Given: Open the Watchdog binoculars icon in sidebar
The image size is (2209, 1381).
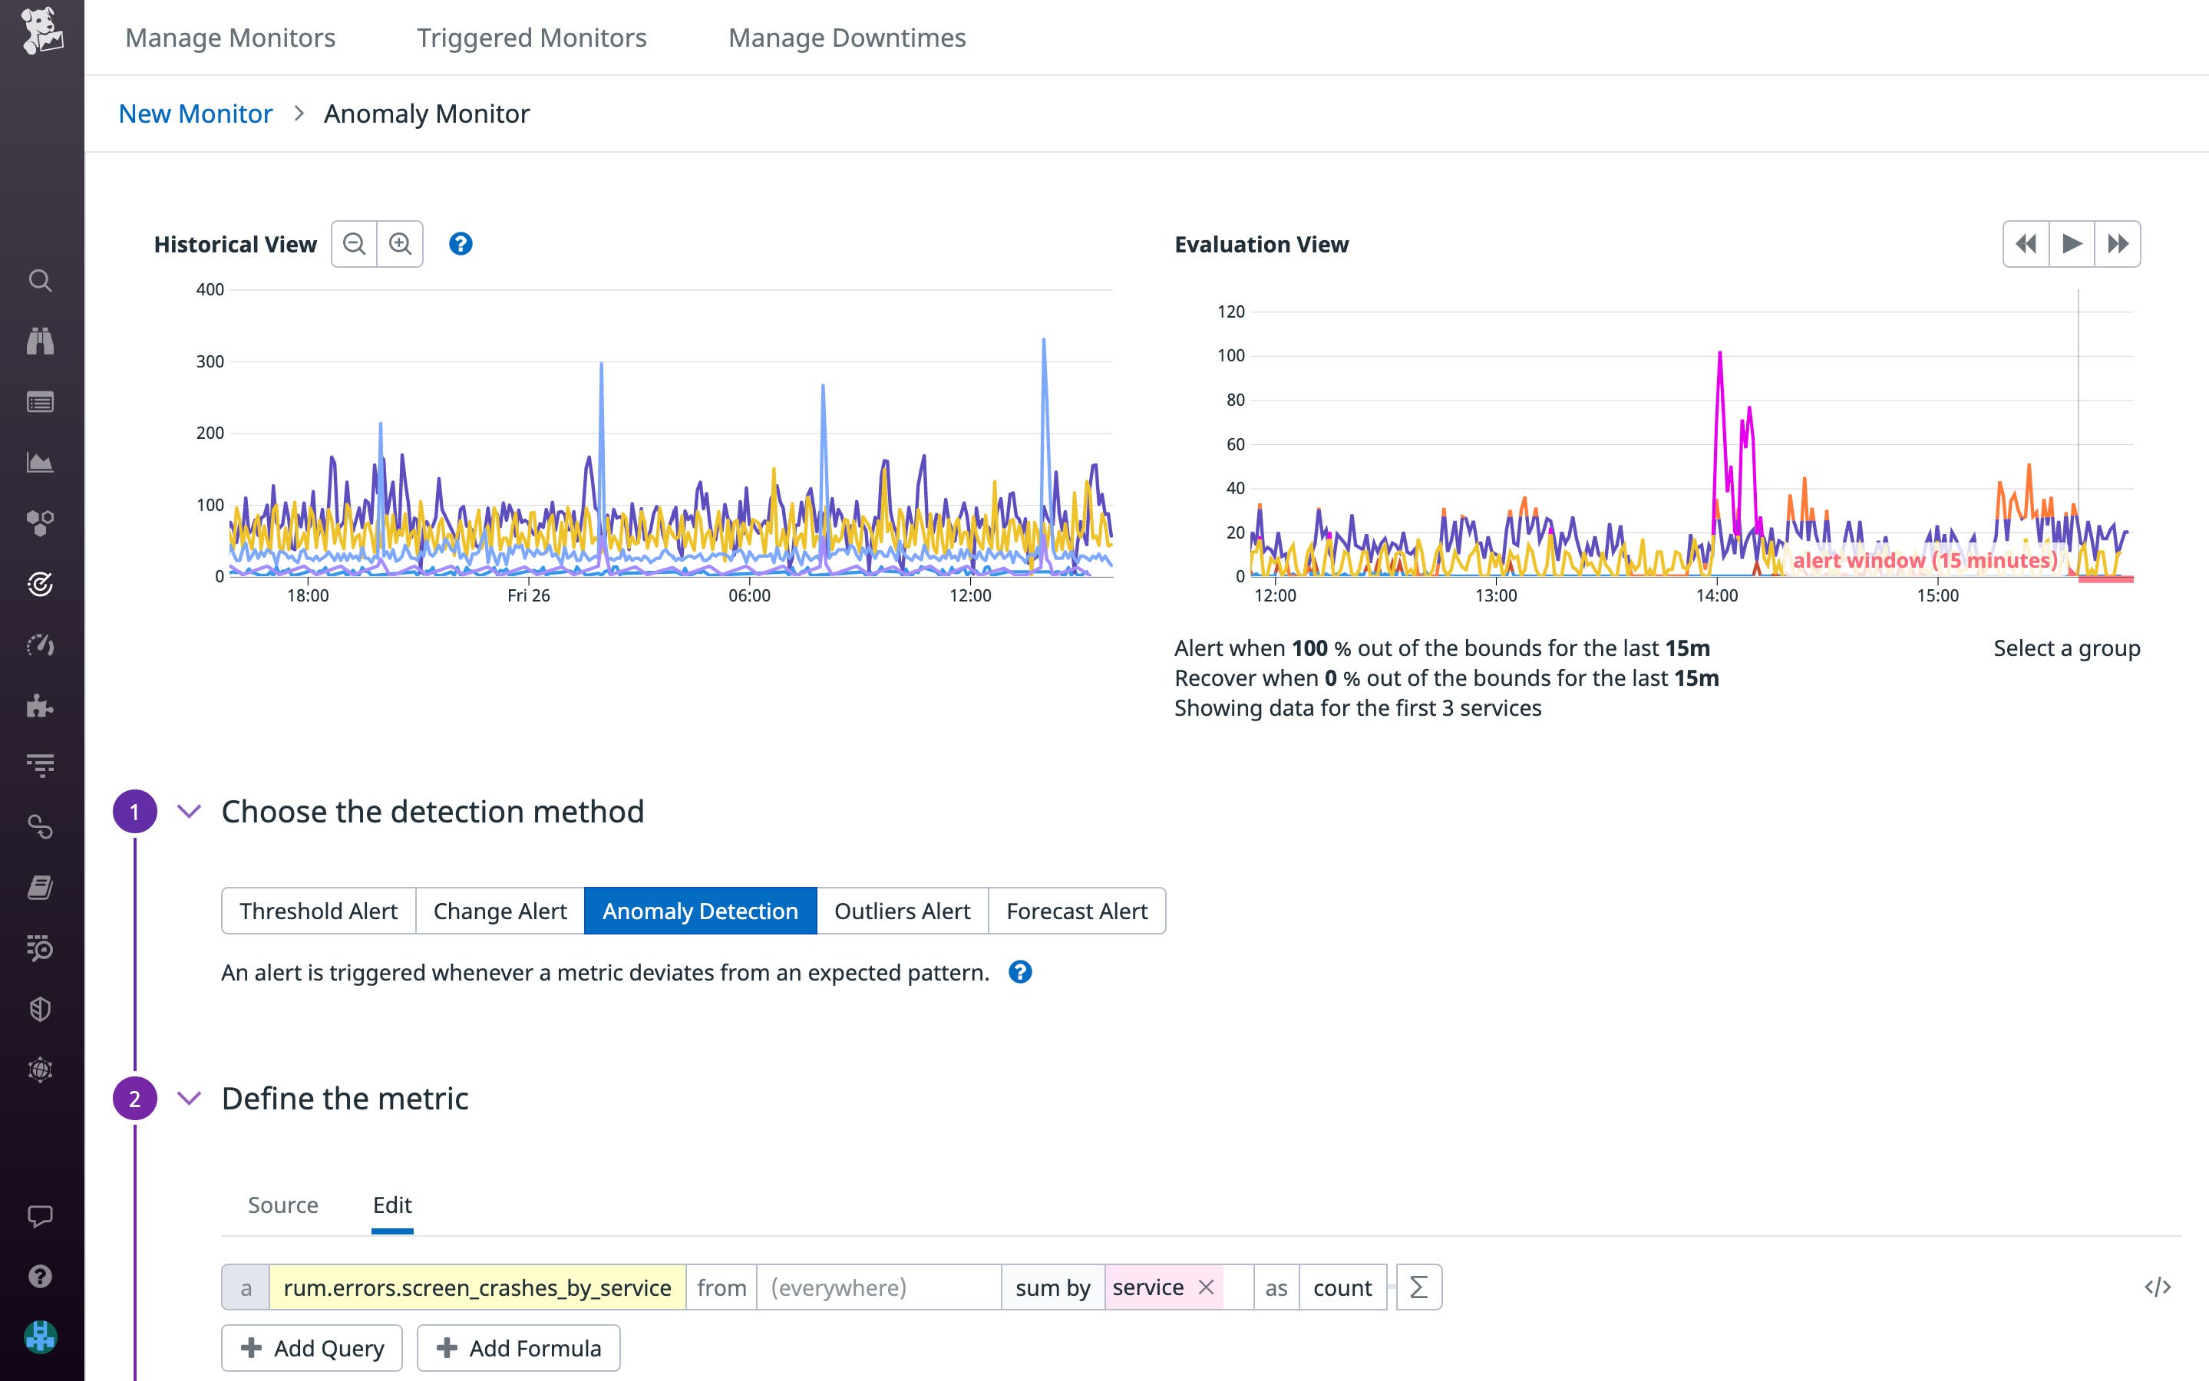Looking at the screenshot, I should (x=40, y=341).
